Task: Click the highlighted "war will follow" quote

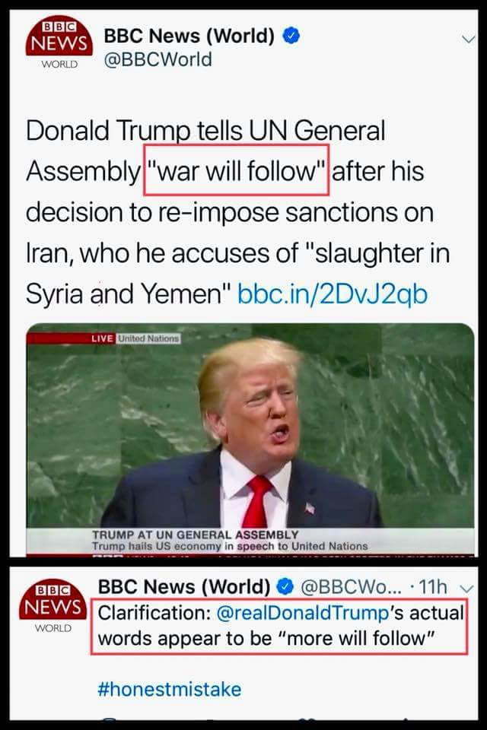Action: point(237,170)
